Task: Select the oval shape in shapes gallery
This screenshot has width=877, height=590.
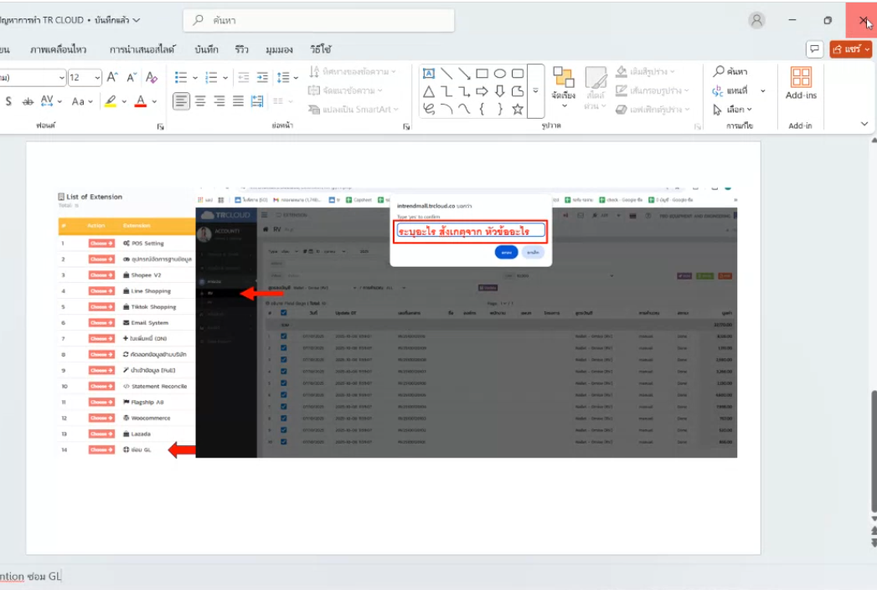Action: [x=500, y=74]
